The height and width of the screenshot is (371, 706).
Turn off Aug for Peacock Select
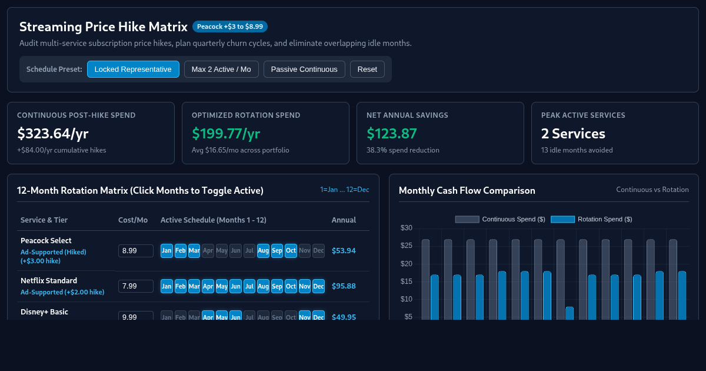click(x=263, y=251)
